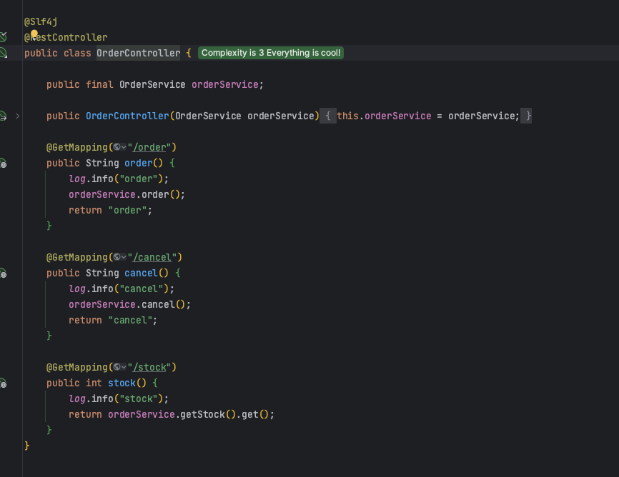Click the order() method name
Viewport: 619px width, 477px height.
139,164
